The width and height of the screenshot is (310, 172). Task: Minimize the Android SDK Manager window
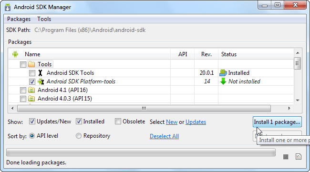click(x=265, y=5)
